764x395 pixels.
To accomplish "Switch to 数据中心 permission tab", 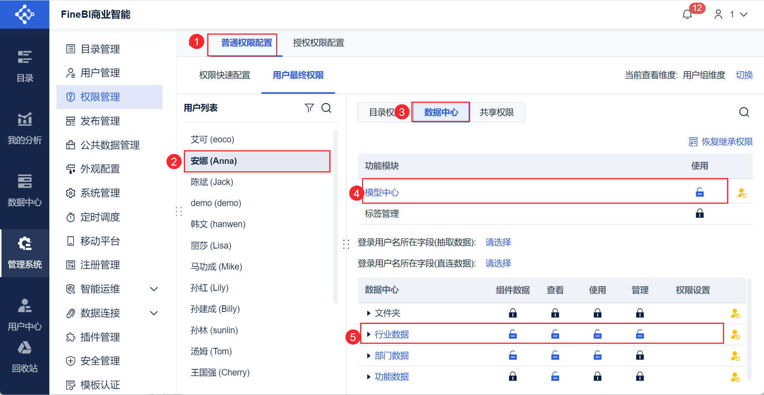I will coord(441,112).
